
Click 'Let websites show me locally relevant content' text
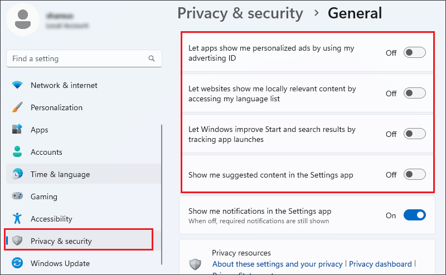click(272, 94)
